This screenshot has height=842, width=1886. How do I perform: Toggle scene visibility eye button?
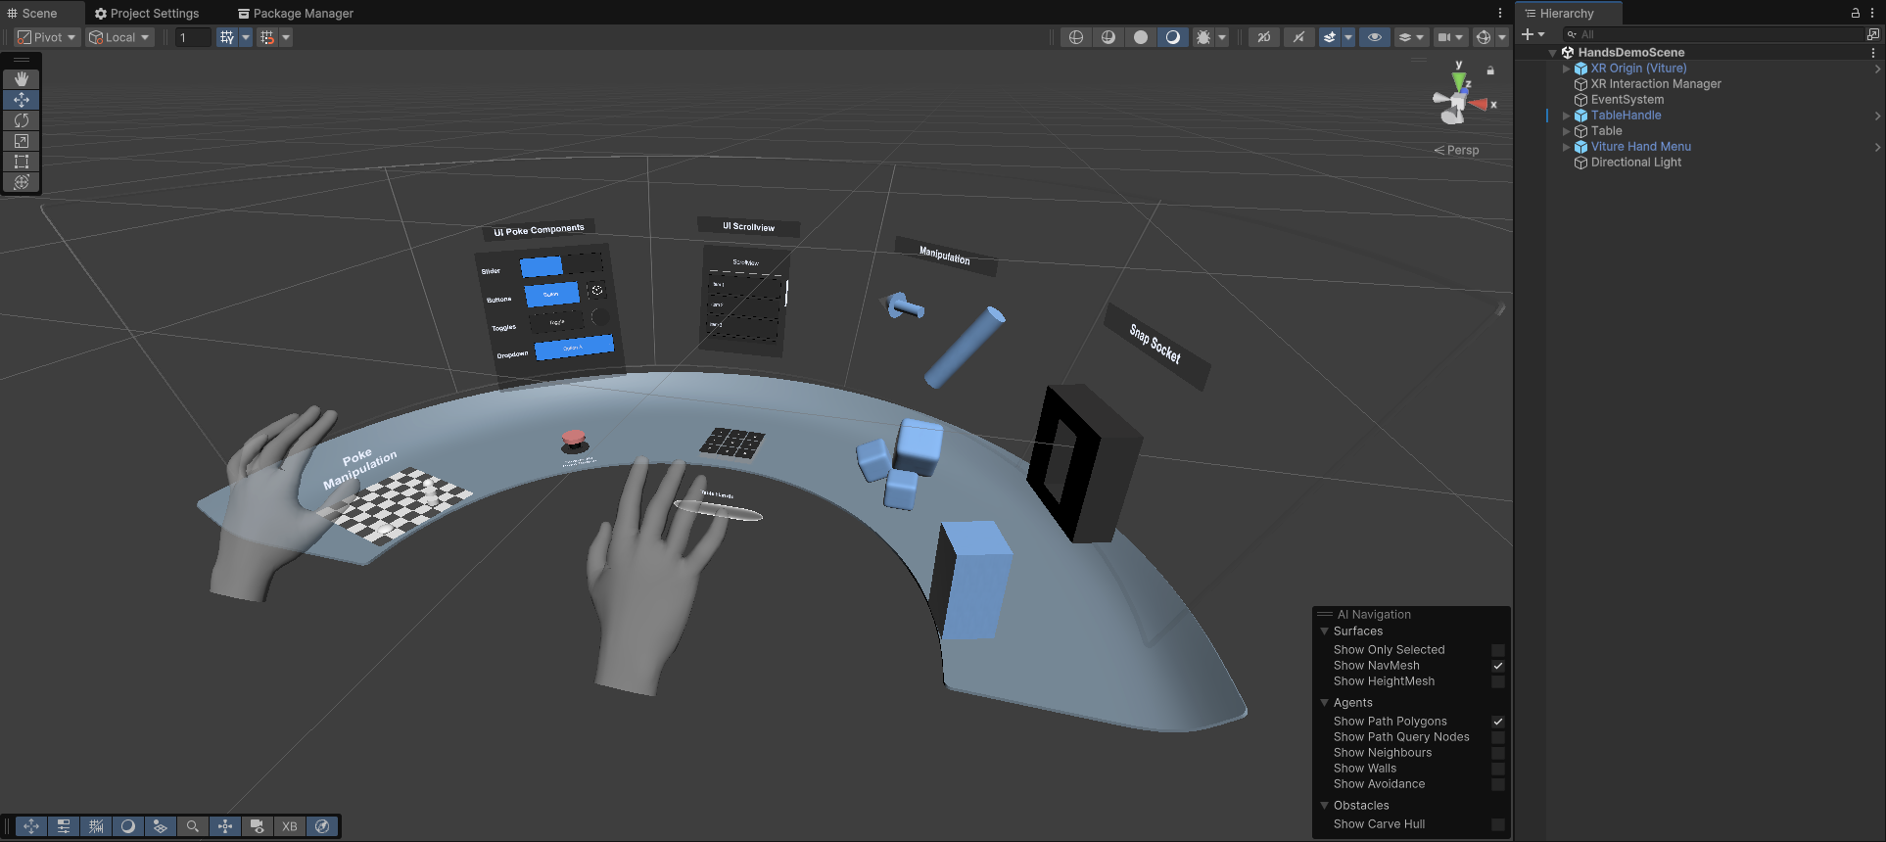point(1374,37)
